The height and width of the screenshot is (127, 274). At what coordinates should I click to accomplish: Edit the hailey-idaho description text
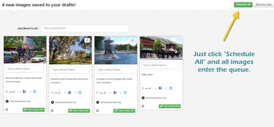pos(147,75)
